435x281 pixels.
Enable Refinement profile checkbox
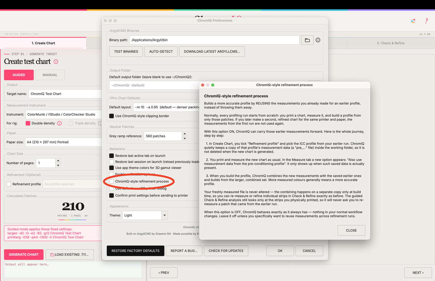[9, 184]
